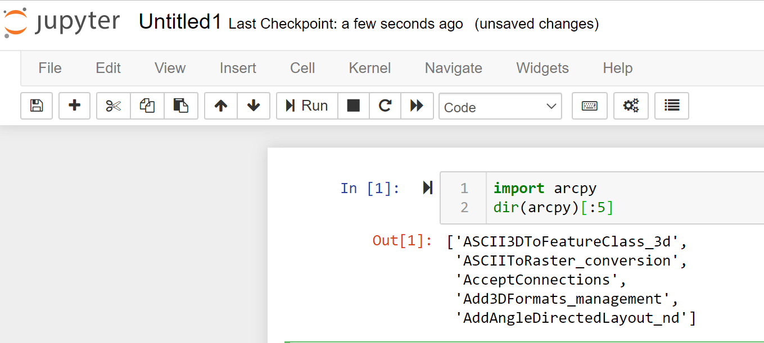Run this cell using the cell-side play icon

pos(428,187)
